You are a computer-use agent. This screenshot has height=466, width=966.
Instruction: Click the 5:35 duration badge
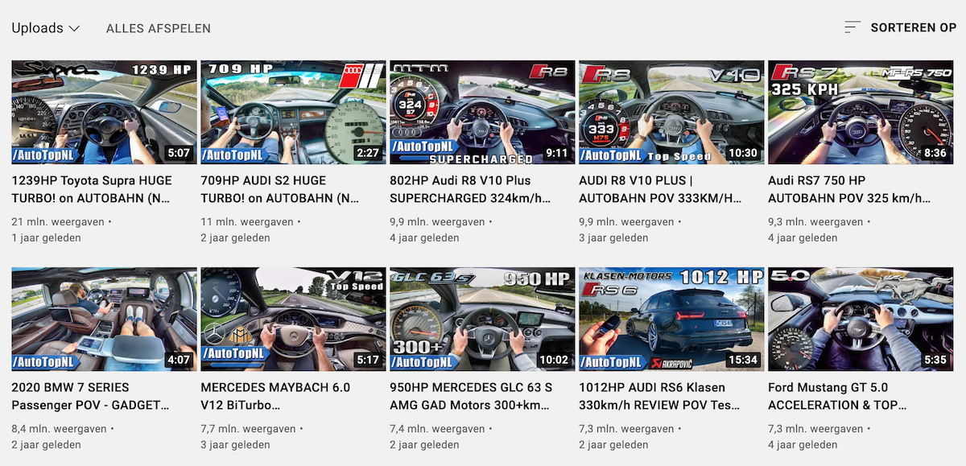pyautogui.click(x=935, y=360)
